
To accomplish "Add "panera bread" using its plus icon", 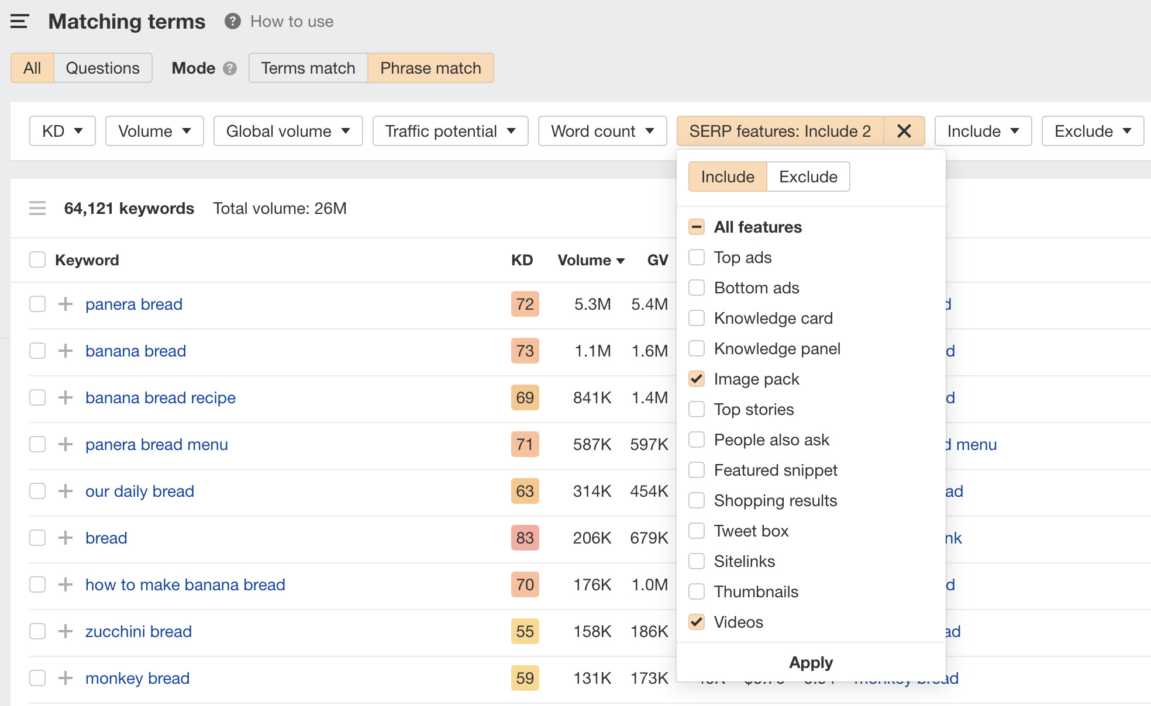I will tap(64, 304).
